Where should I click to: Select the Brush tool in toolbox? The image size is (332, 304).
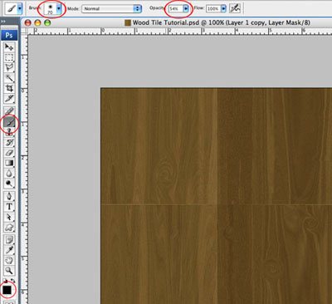[x=9, y=121]
